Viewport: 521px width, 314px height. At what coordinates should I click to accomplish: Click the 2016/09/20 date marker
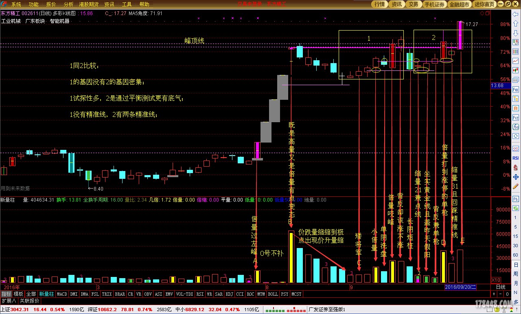pyautogui.click(x=460, y=287)
